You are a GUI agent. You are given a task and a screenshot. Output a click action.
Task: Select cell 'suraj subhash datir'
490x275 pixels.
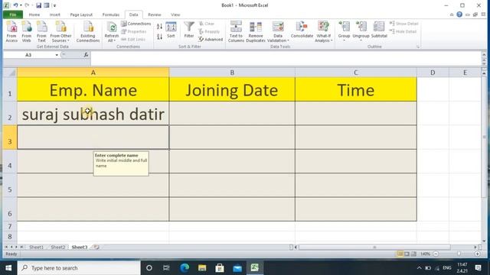[x=93, y=114]
